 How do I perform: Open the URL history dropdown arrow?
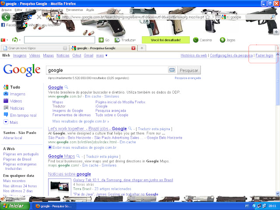213,17
